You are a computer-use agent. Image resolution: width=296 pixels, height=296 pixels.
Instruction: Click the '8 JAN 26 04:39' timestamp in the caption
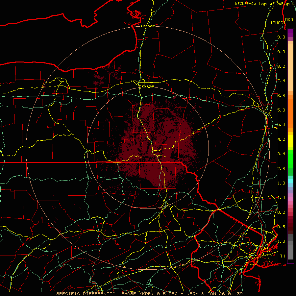222,294
